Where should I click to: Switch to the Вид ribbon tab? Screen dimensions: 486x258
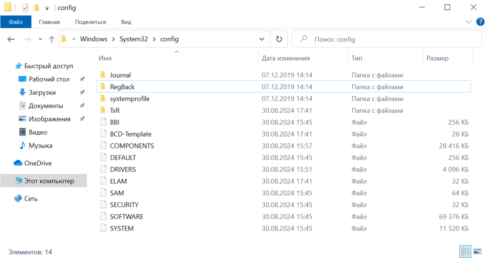[x=126, y=22]
